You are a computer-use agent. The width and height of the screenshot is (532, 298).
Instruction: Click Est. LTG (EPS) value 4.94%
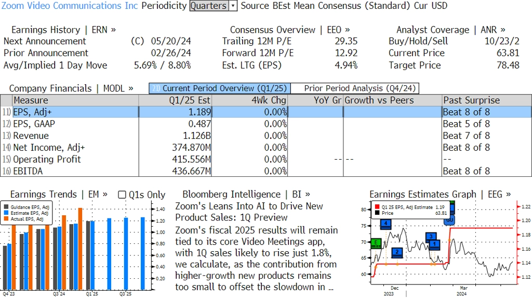point(347,66)
